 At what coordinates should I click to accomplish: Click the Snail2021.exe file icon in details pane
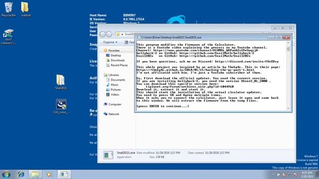coord(108,155)
